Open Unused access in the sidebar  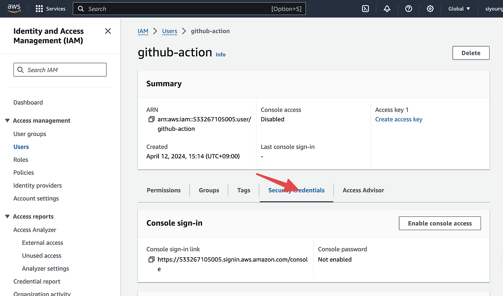(x=42, y=256)
